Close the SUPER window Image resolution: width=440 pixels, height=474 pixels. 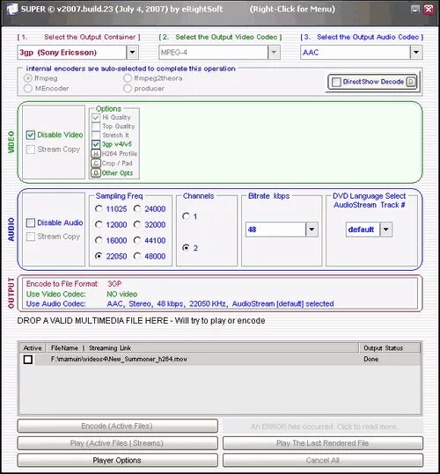(x=429, y=10)
